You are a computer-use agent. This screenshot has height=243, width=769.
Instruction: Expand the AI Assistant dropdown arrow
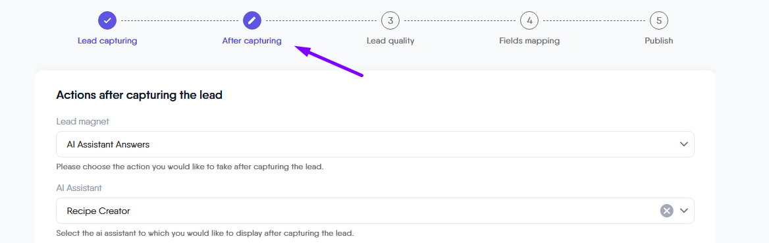pos(684,211)
